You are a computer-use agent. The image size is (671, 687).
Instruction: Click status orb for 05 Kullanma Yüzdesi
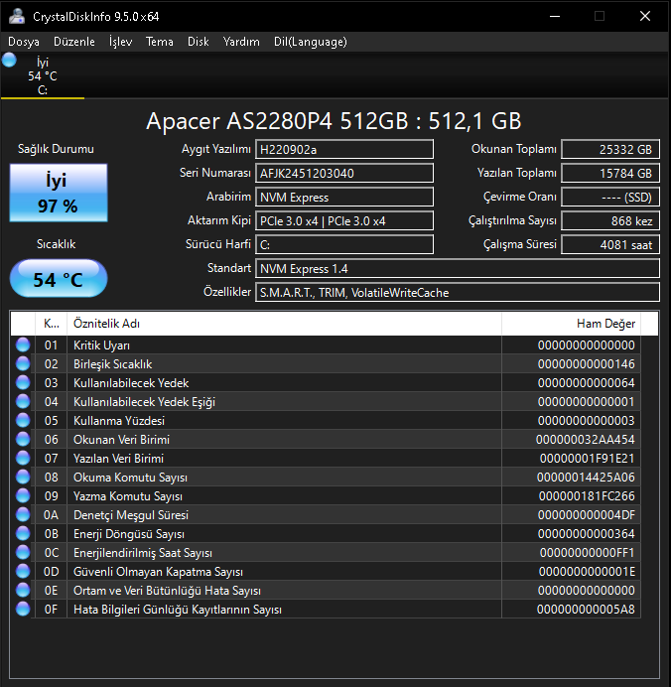[23, 420]
